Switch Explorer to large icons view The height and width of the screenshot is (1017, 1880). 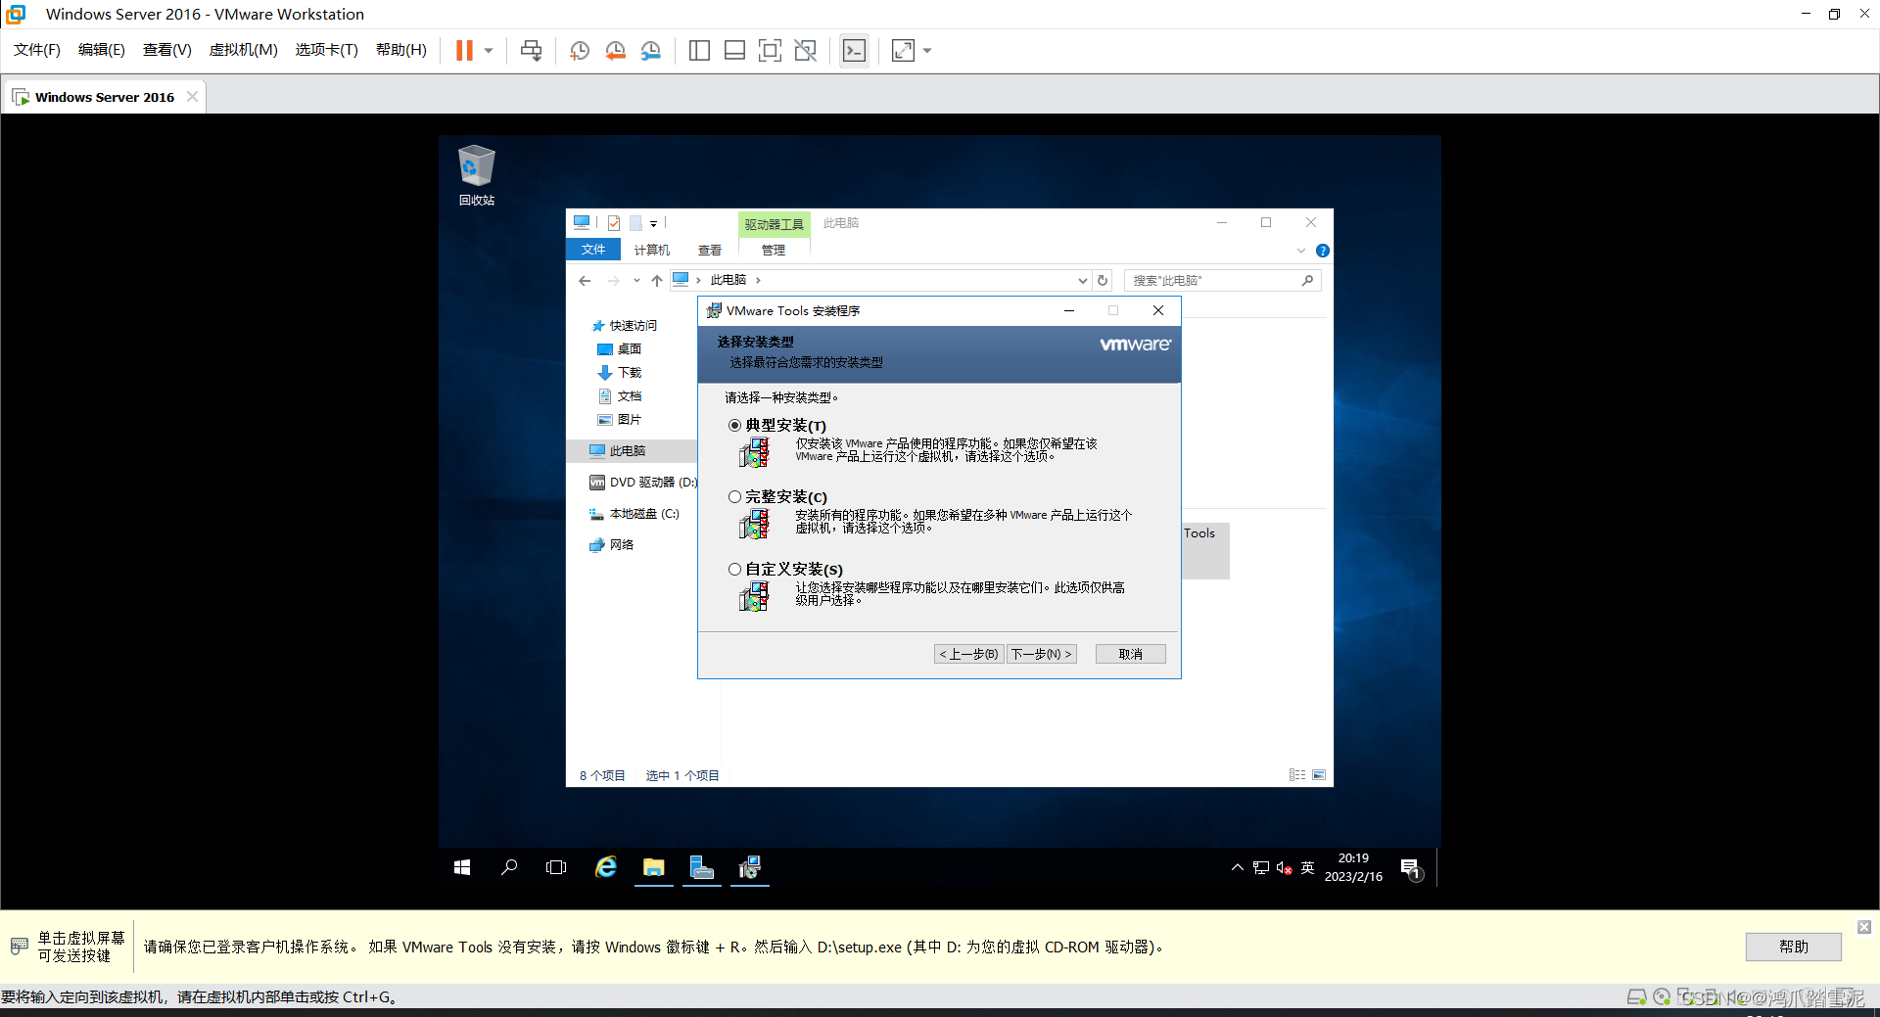pos(1319,774)
